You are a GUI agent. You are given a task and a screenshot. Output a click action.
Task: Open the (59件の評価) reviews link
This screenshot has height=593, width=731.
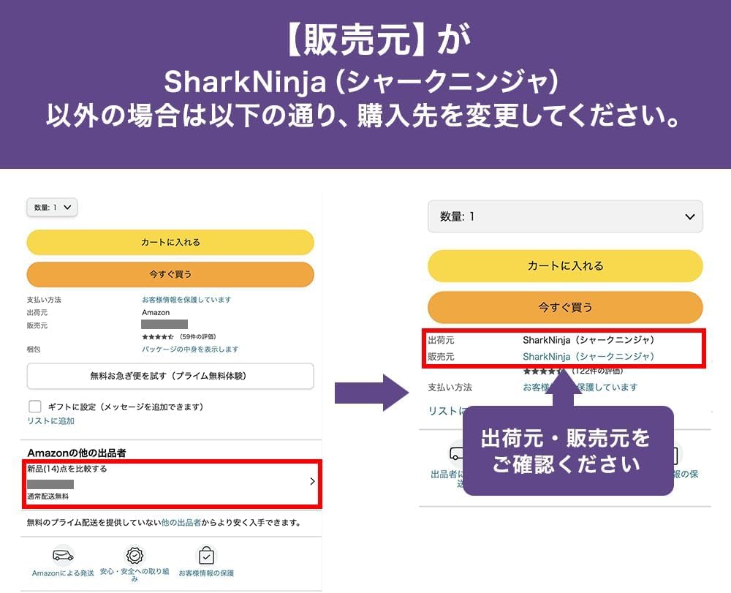pos(197,337)
